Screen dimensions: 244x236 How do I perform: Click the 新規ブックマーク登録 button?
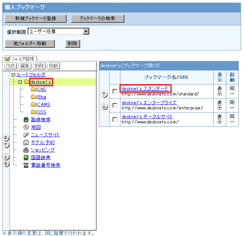[36, 19]
